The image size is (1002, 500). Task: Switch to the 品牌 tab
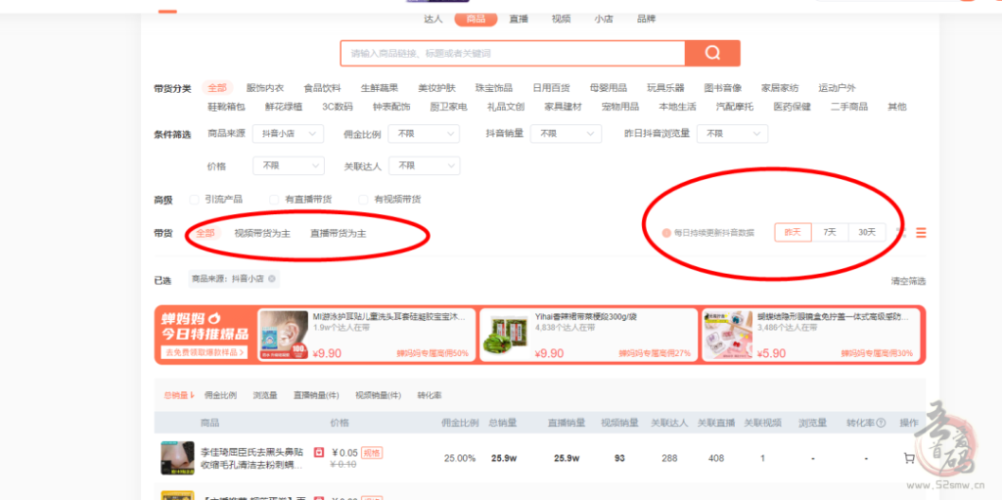pyautogui.click(x=646, y=19)
